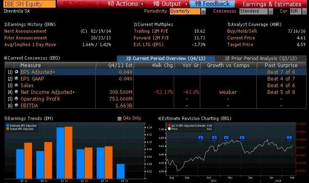Select the Operating Profit radio button
The width and height of the screenshot is (309, 183).
[16, 99]
